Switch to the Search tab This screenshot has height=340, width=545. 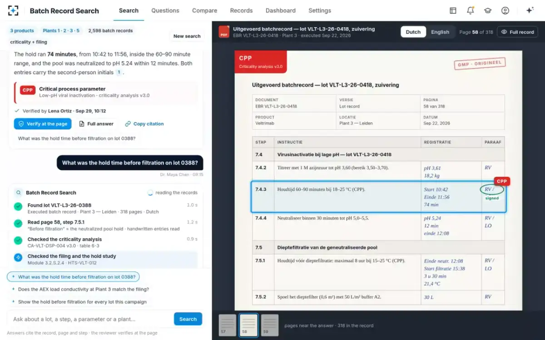(x=129, y=10)
